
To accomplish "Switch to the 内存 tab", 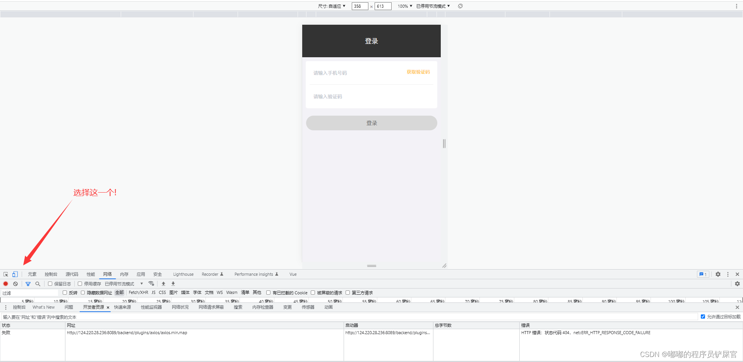I will click(124, 274).
